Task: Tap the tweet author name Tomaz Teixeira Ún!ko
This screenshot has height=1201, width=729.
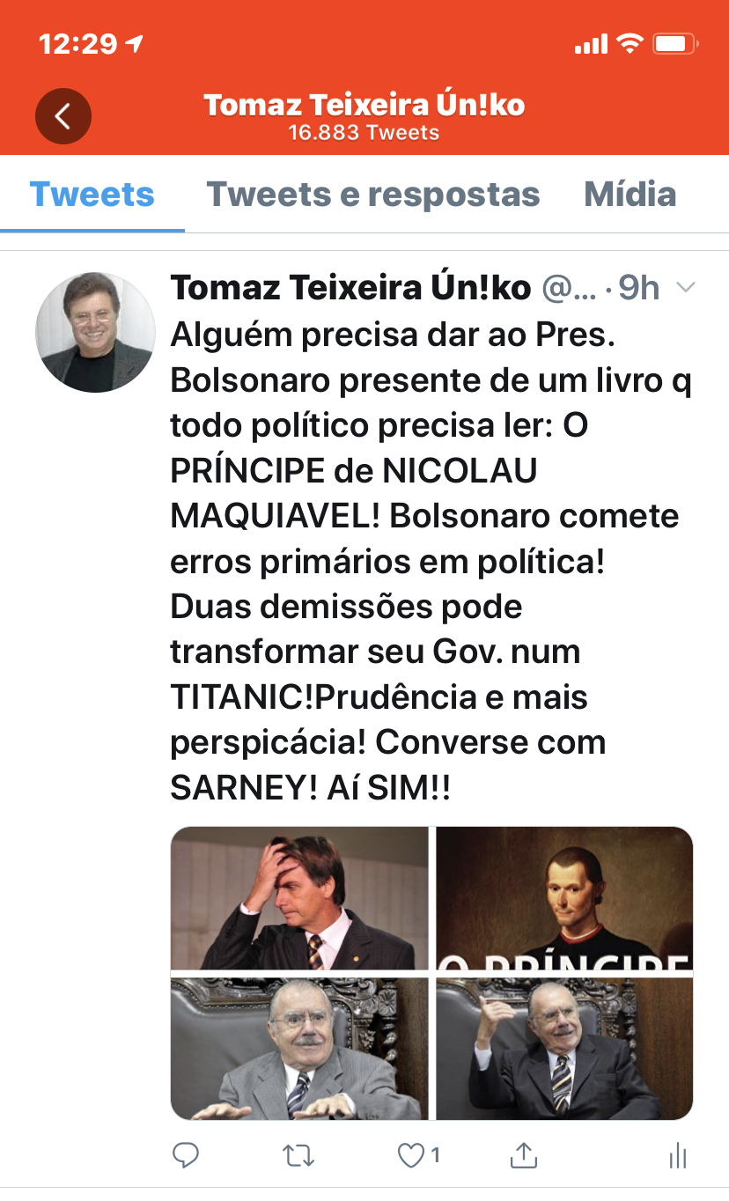Action: (x=350, y=287)
